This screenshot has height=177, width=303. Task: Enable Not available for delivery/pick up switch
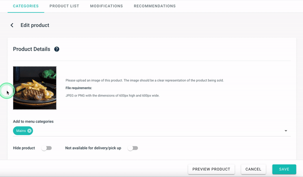tap(133, 148)
